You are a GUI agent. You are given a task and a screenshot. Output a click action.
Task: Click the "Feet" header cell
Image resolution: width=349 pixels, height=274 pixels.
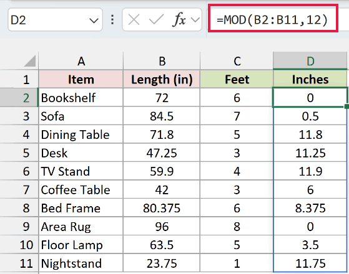coord(237,79)
